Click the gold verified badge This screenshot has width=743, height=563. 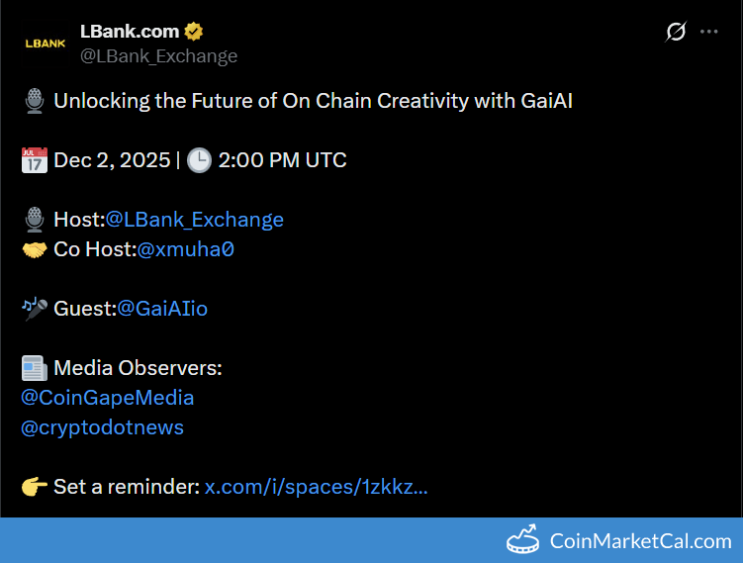pyautogui.click(x=193, y=32)
